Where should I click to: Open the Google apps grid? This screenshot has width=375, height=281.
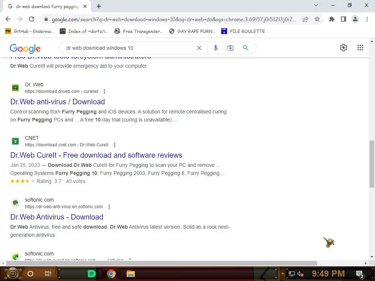point(360,48)
